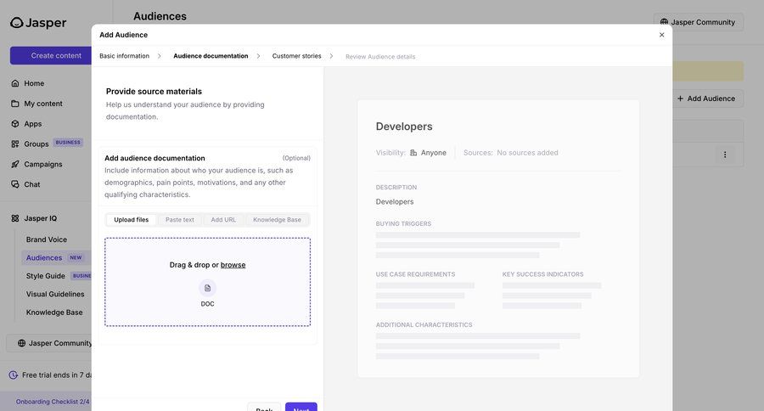Go to Basic information step
Image resolution: width=764 pixels, height=411 pixels.
coord(124,56)
